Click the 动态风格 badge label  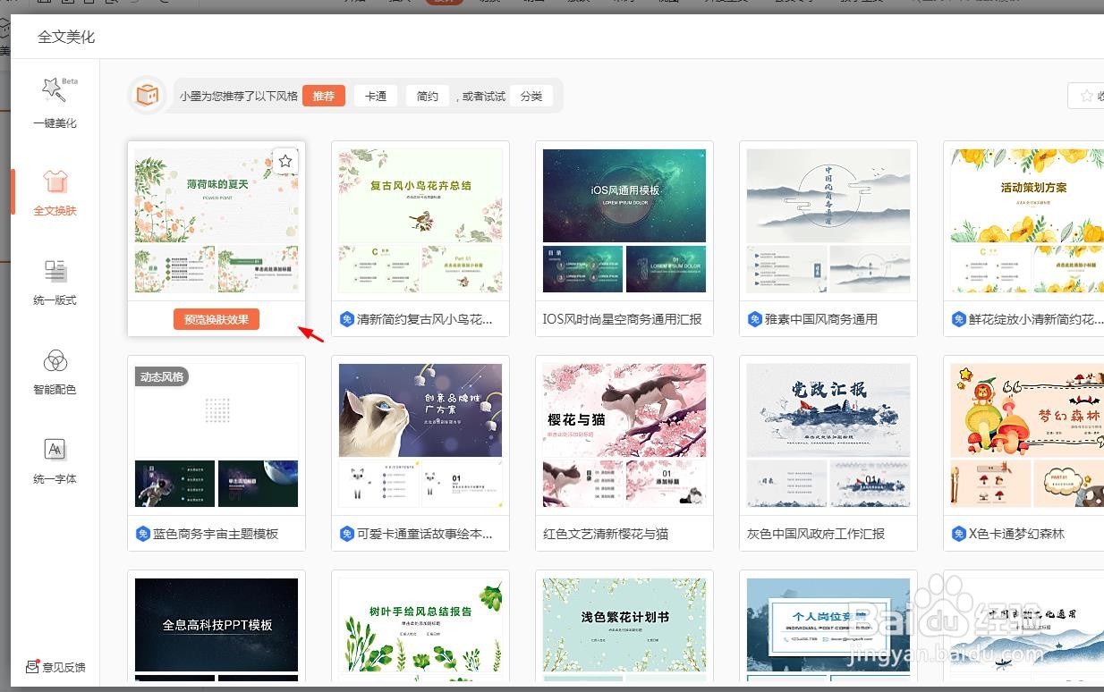click(x=162, y=376)
